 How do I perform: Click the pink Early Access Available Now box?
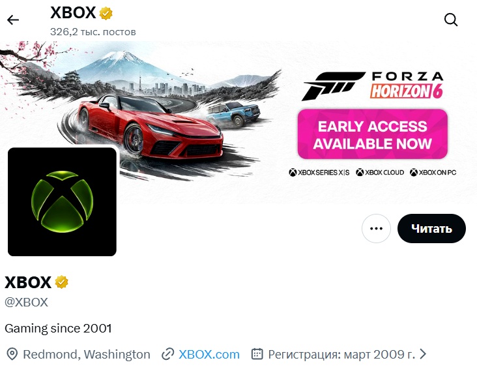[x=373, y=134]
